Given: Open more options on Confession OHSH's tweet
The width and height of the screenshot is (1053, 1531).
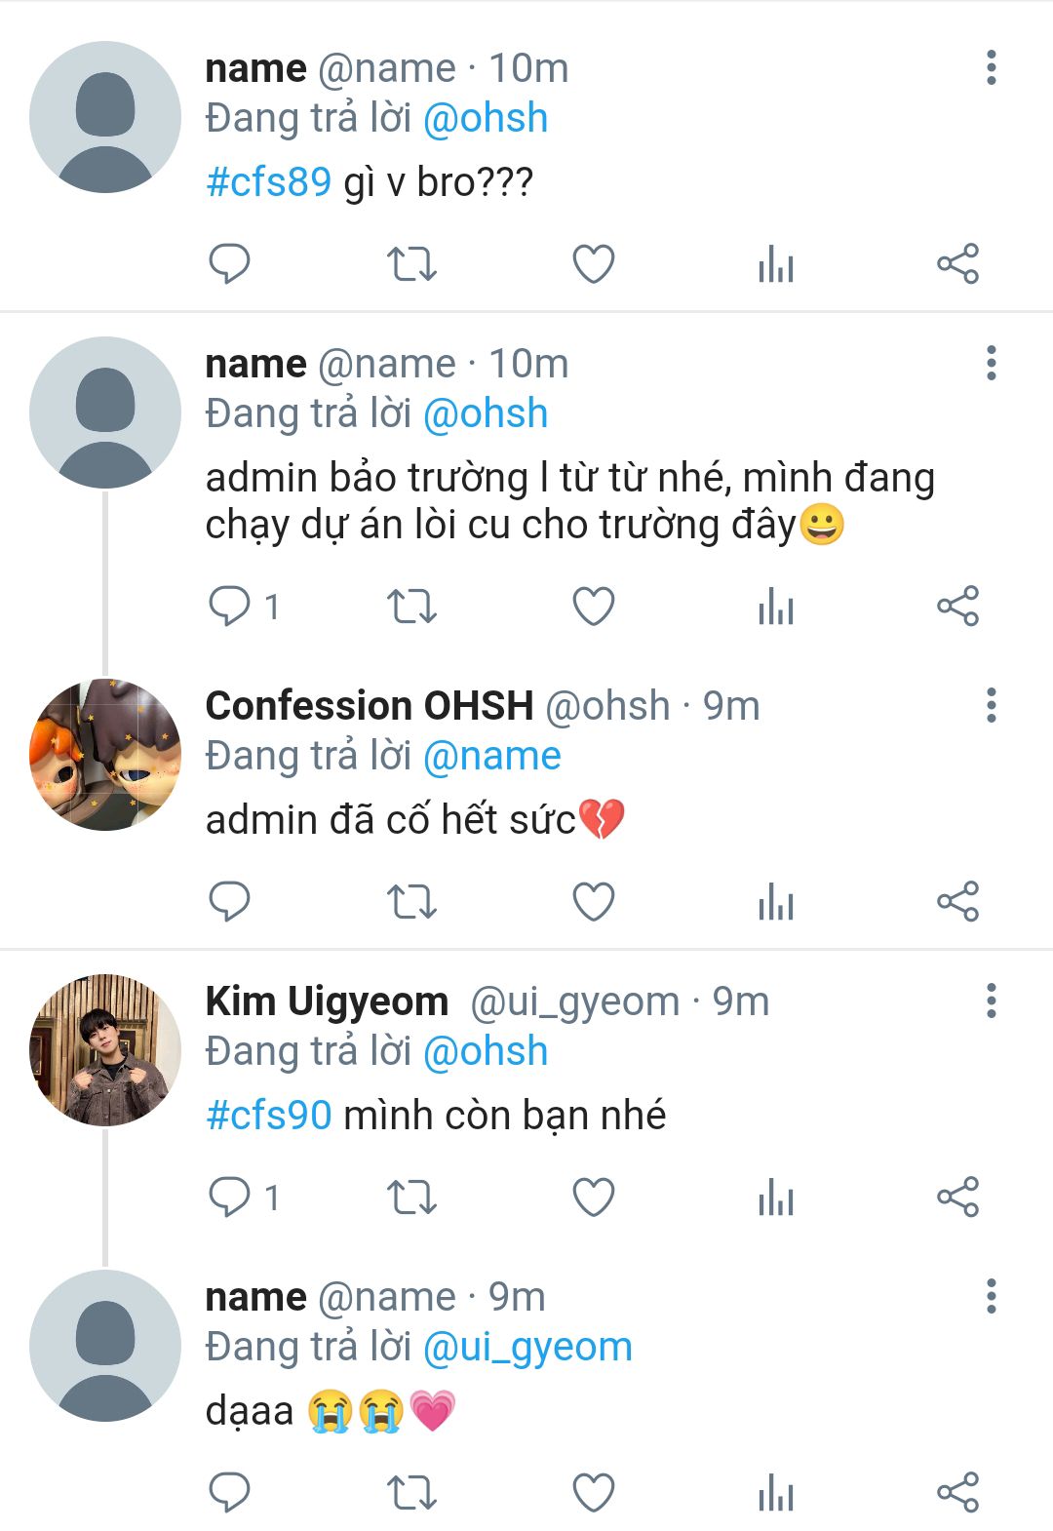Looking at the screenshot, I should [x=992, y=705].
